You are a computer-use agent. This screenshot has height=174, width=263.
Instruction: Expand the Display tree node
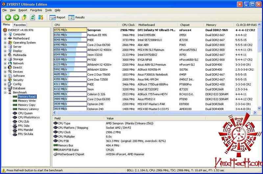click(x=5, y=51)
